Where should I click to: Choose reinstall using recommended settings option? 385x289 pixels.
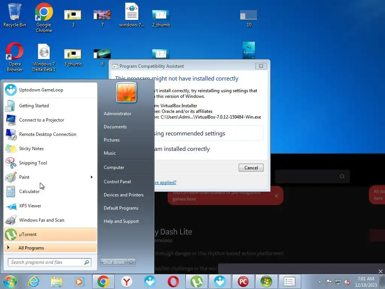[x=209, y=134]
